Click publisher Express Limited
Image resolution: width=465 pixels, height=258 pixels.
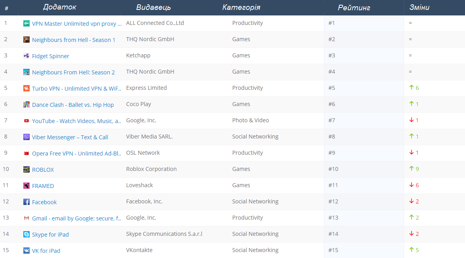point(146,88)
